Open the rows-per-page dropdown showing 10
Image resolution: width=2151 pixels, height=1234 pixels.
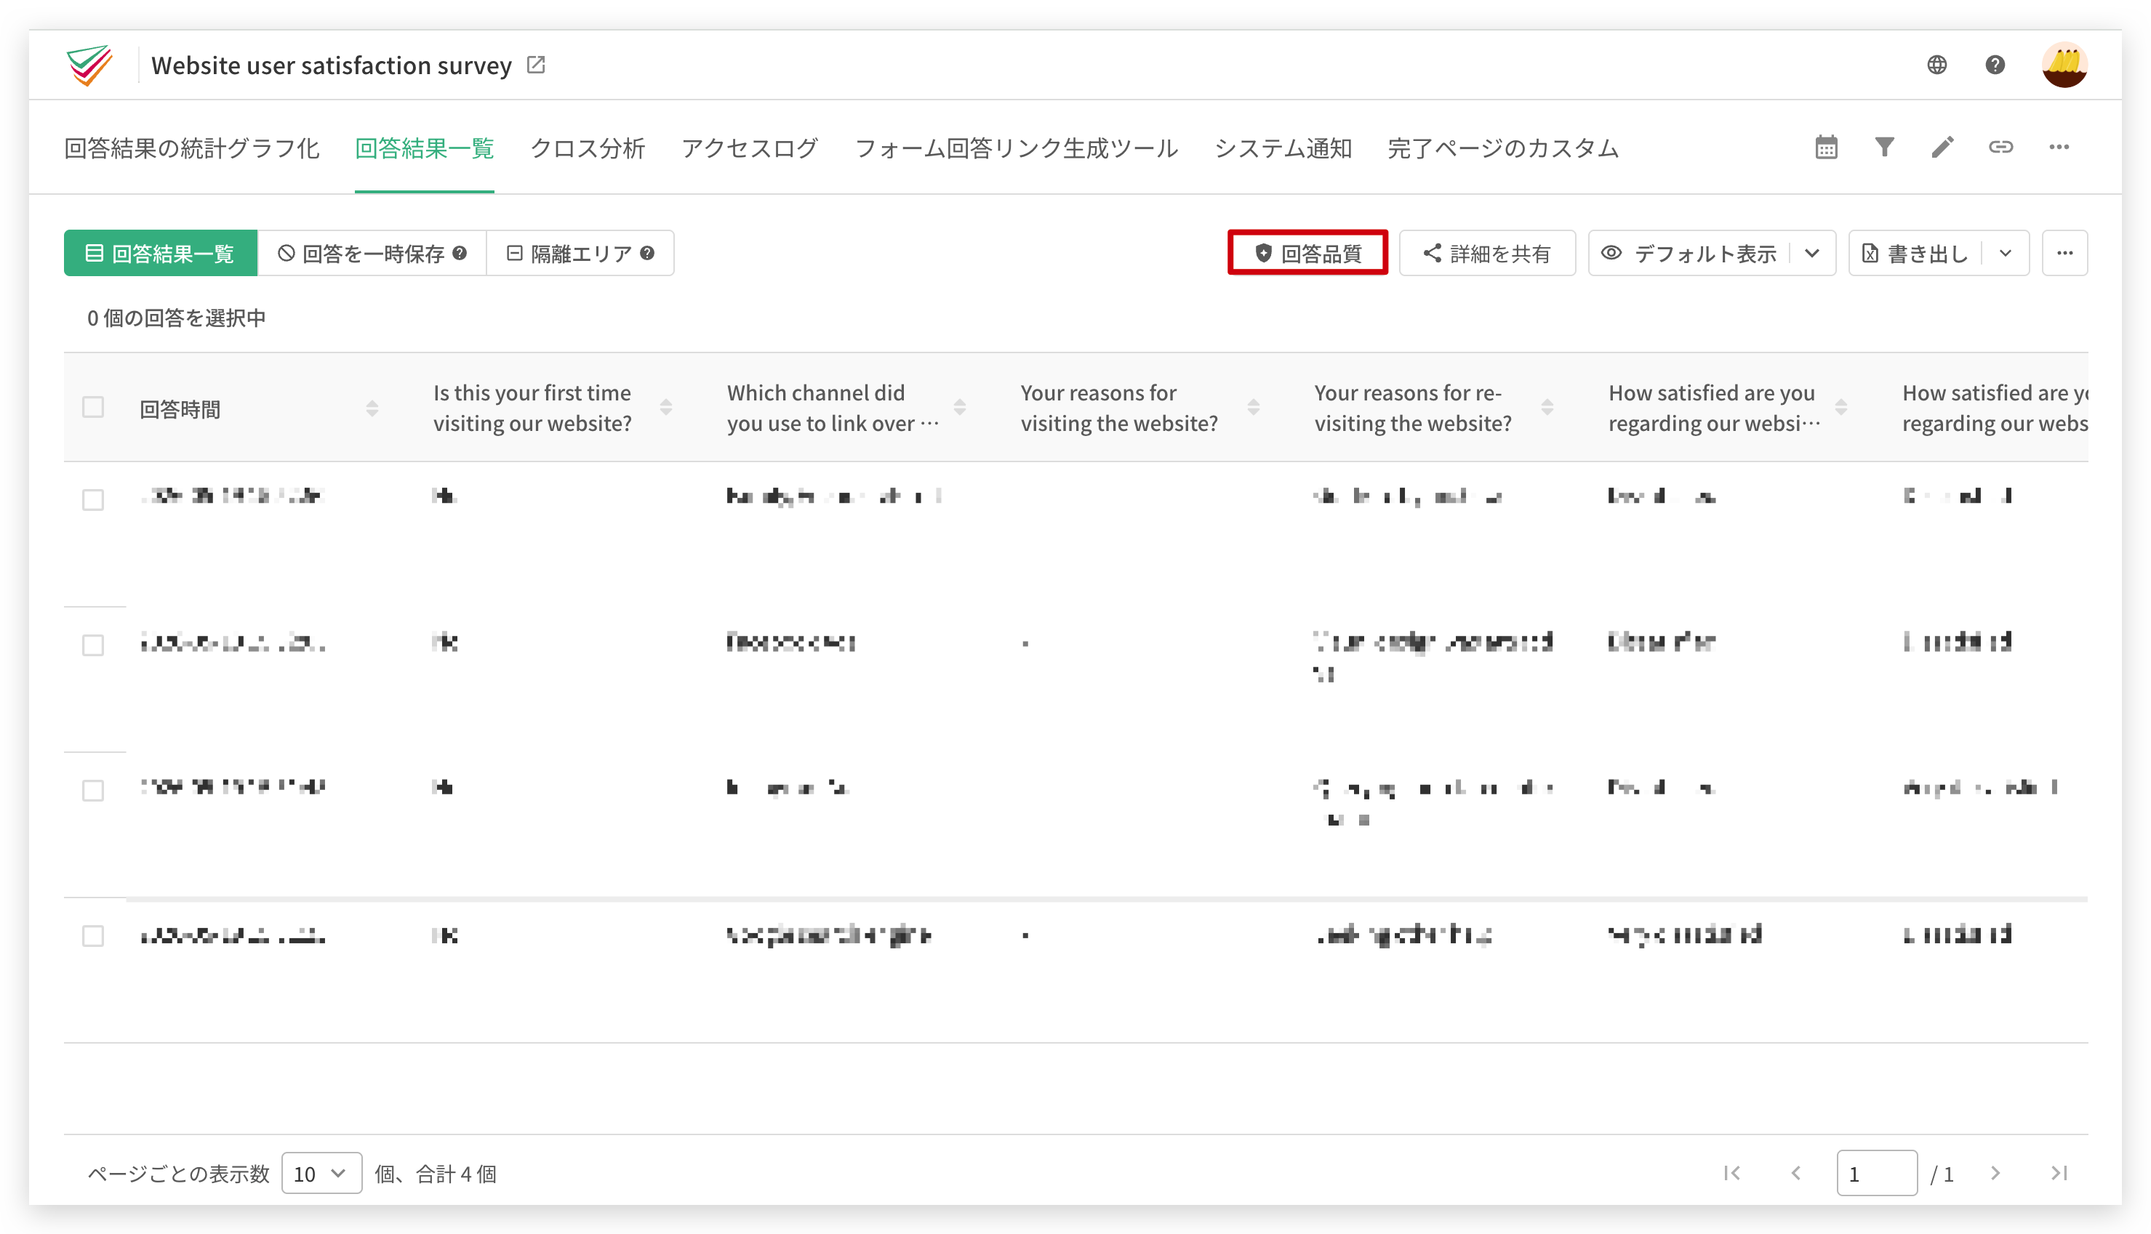tap(321, 1174)
